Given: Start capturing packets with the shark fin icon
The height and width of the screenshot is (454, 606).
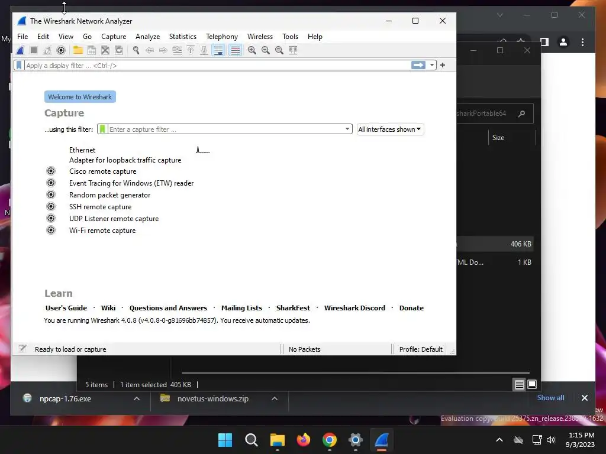Looking at the screenshot, I should click(x=21, y=50).
